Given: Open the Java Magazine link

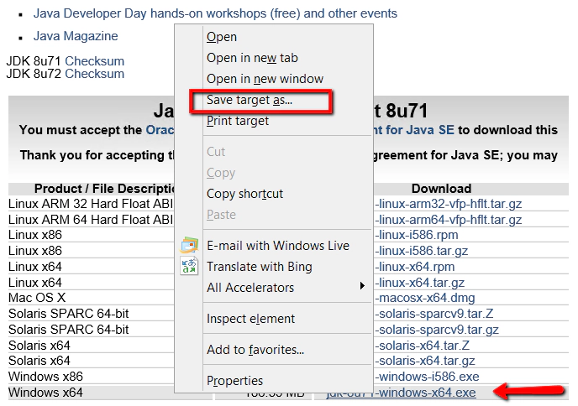Looking at the screenshot, I should 76,36.
